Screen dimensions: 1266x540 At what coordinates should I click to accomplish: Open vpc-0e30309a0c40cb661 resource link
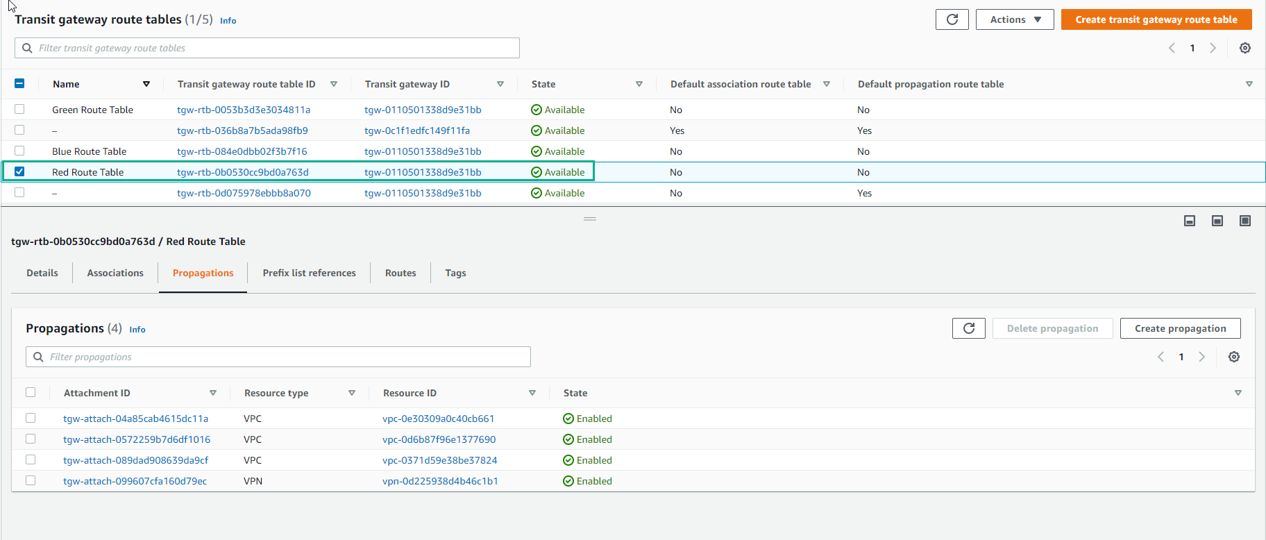point(438,419)
